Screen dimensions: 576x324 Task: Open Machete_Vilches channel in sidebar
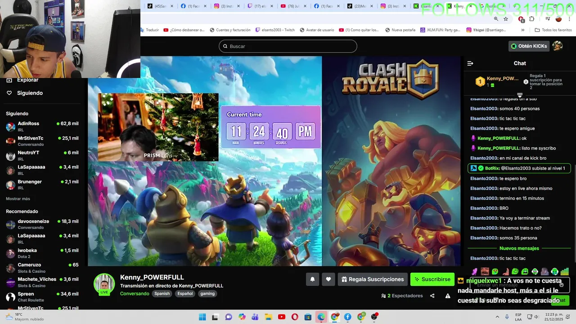click(x=42, y=282)
